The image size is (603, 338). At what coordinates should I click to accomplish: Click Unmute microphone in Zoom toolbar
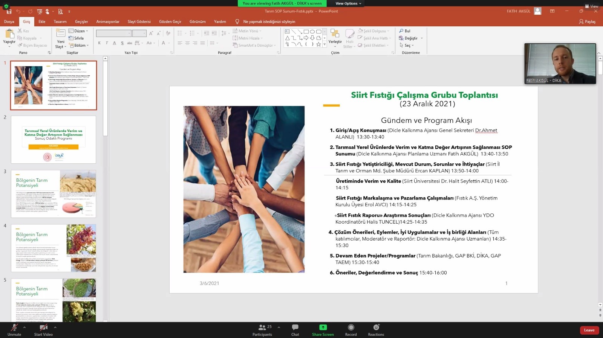click(x=14, y=330)
